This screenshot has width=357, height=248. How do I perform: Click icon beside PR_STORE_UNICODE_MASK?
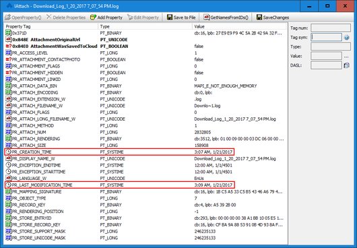pos(8,238)
